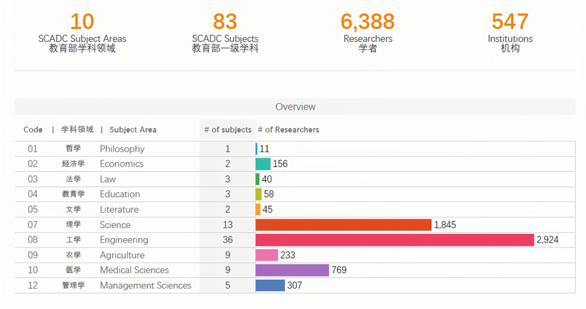Viewport: 586px width, 309px height.
Task: Select the Medical Sciences row label
Action: coord(134,270)
